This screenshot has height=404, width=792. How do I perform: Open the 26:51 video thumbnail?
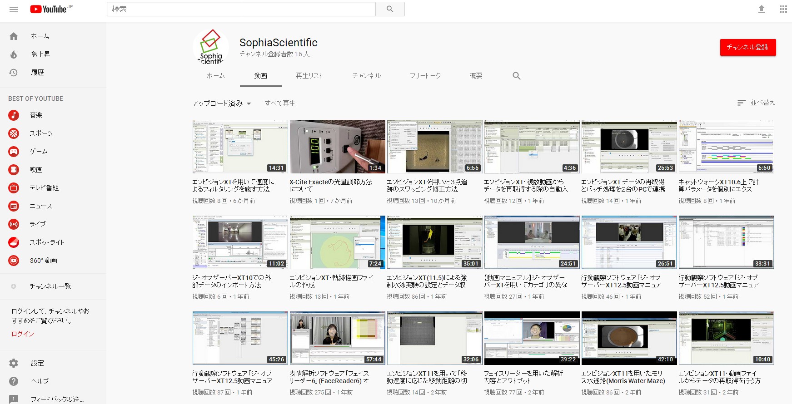tap(629, 242)
